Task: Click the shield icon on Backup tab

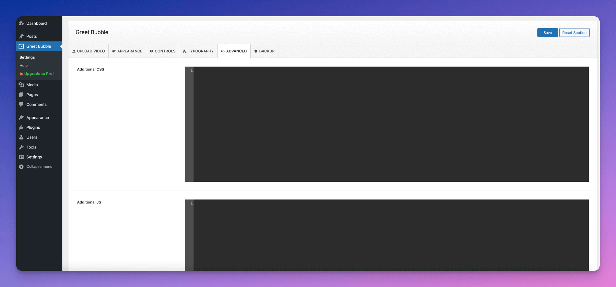Action: 256,51
